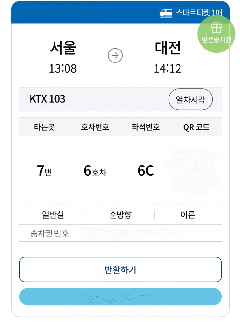Click the 타는곳 column header
Viewport: 240px width, 323px height.
[x=44, y=127]
